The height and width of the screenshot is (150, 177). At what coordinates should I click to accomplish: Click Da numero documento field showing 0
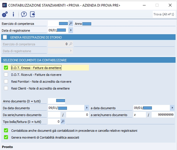tap(78, 115)
